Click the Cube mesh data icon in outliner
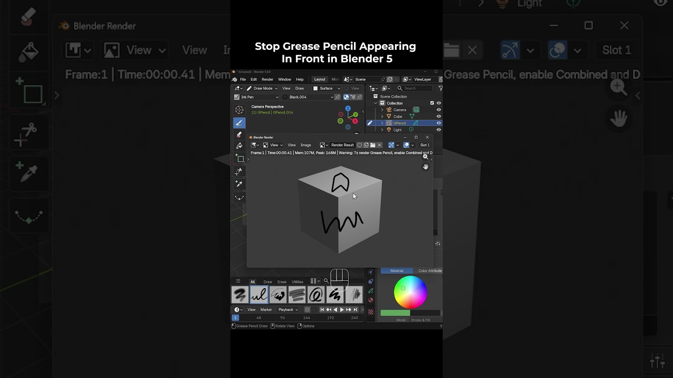The width and height of the screenshot is (673, 378). [412, 116]
